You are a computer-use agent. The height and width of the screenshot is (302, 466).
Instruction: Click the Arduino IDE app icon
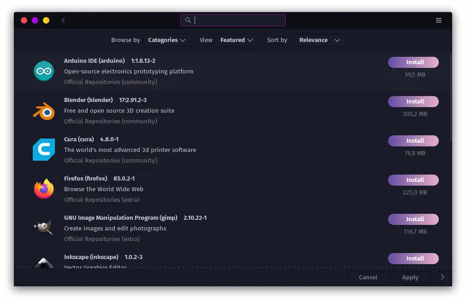44,71
